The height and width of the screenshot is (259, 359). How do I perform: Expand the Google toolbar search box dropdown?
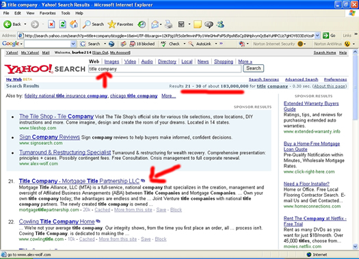tap(73, 44)
